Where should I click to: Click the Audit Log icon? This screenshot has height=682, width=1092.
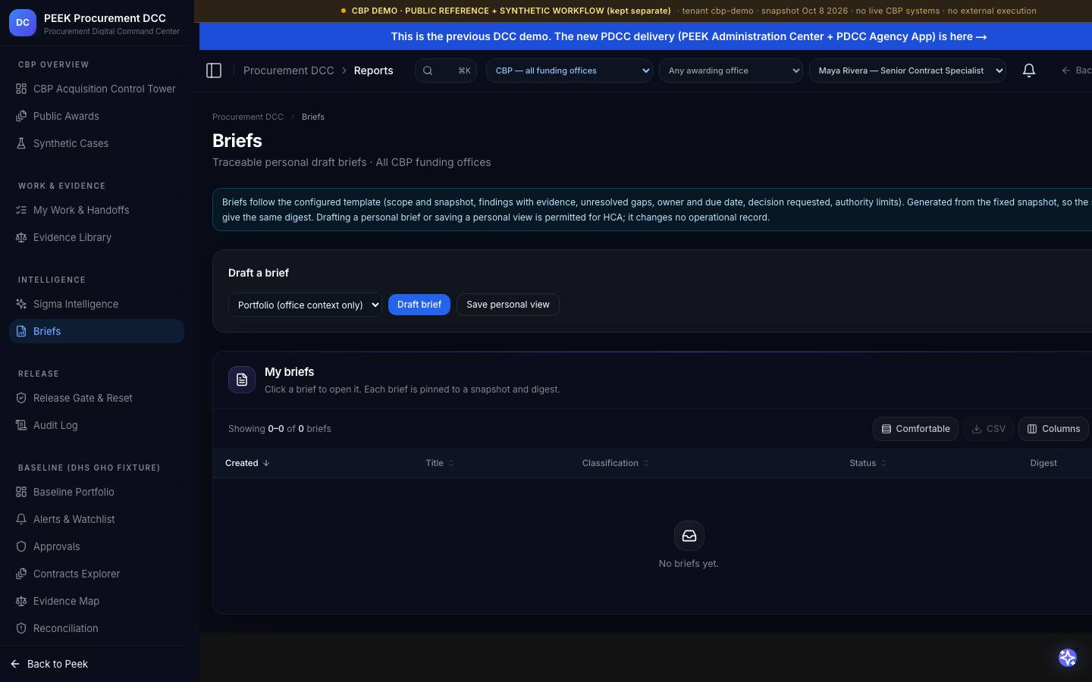pos(21,425)
